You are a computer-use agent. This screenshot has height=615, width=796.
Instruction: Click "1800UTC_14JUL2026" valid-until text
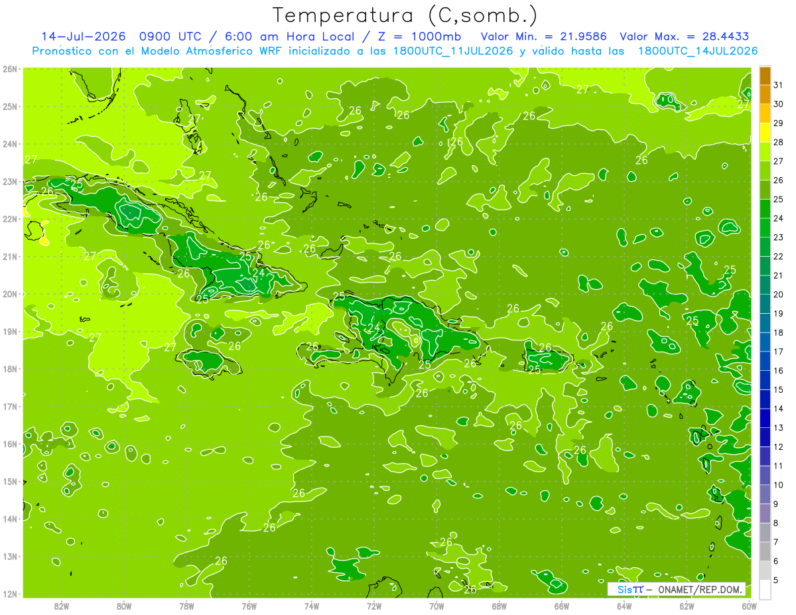pos(697,51)
